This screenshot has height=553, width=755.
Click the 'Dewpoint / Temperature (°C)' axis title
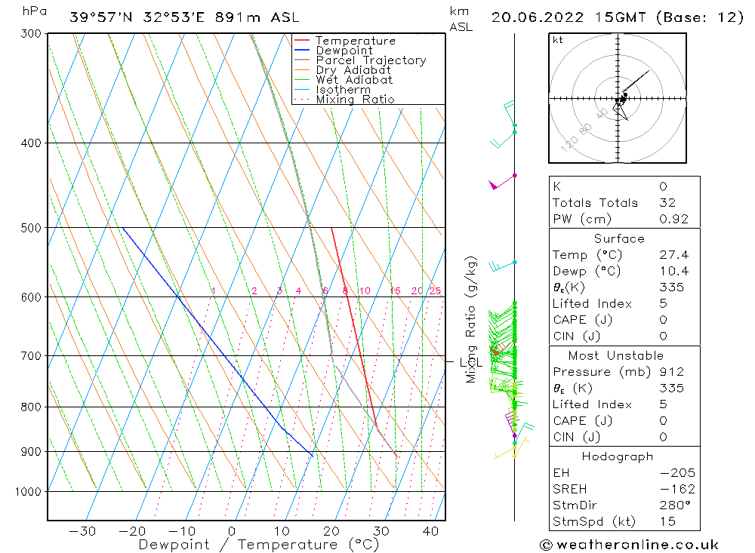(x=258, y=545)
